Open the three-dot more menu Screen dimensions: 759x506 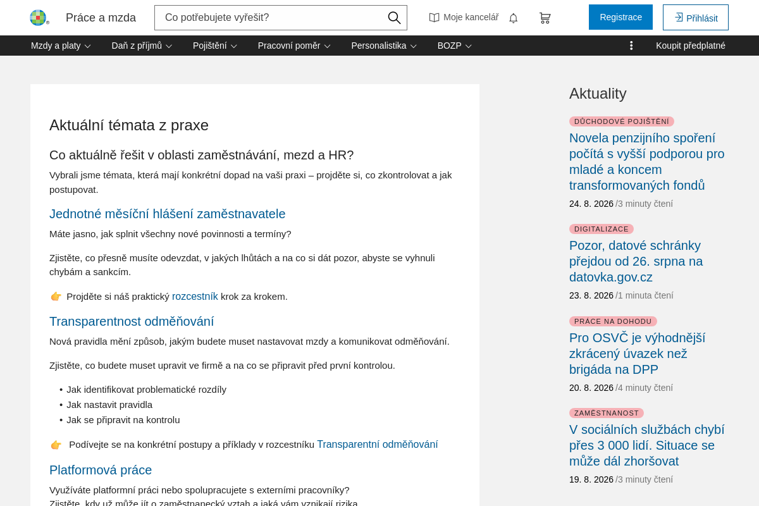[x=631, y=46]
